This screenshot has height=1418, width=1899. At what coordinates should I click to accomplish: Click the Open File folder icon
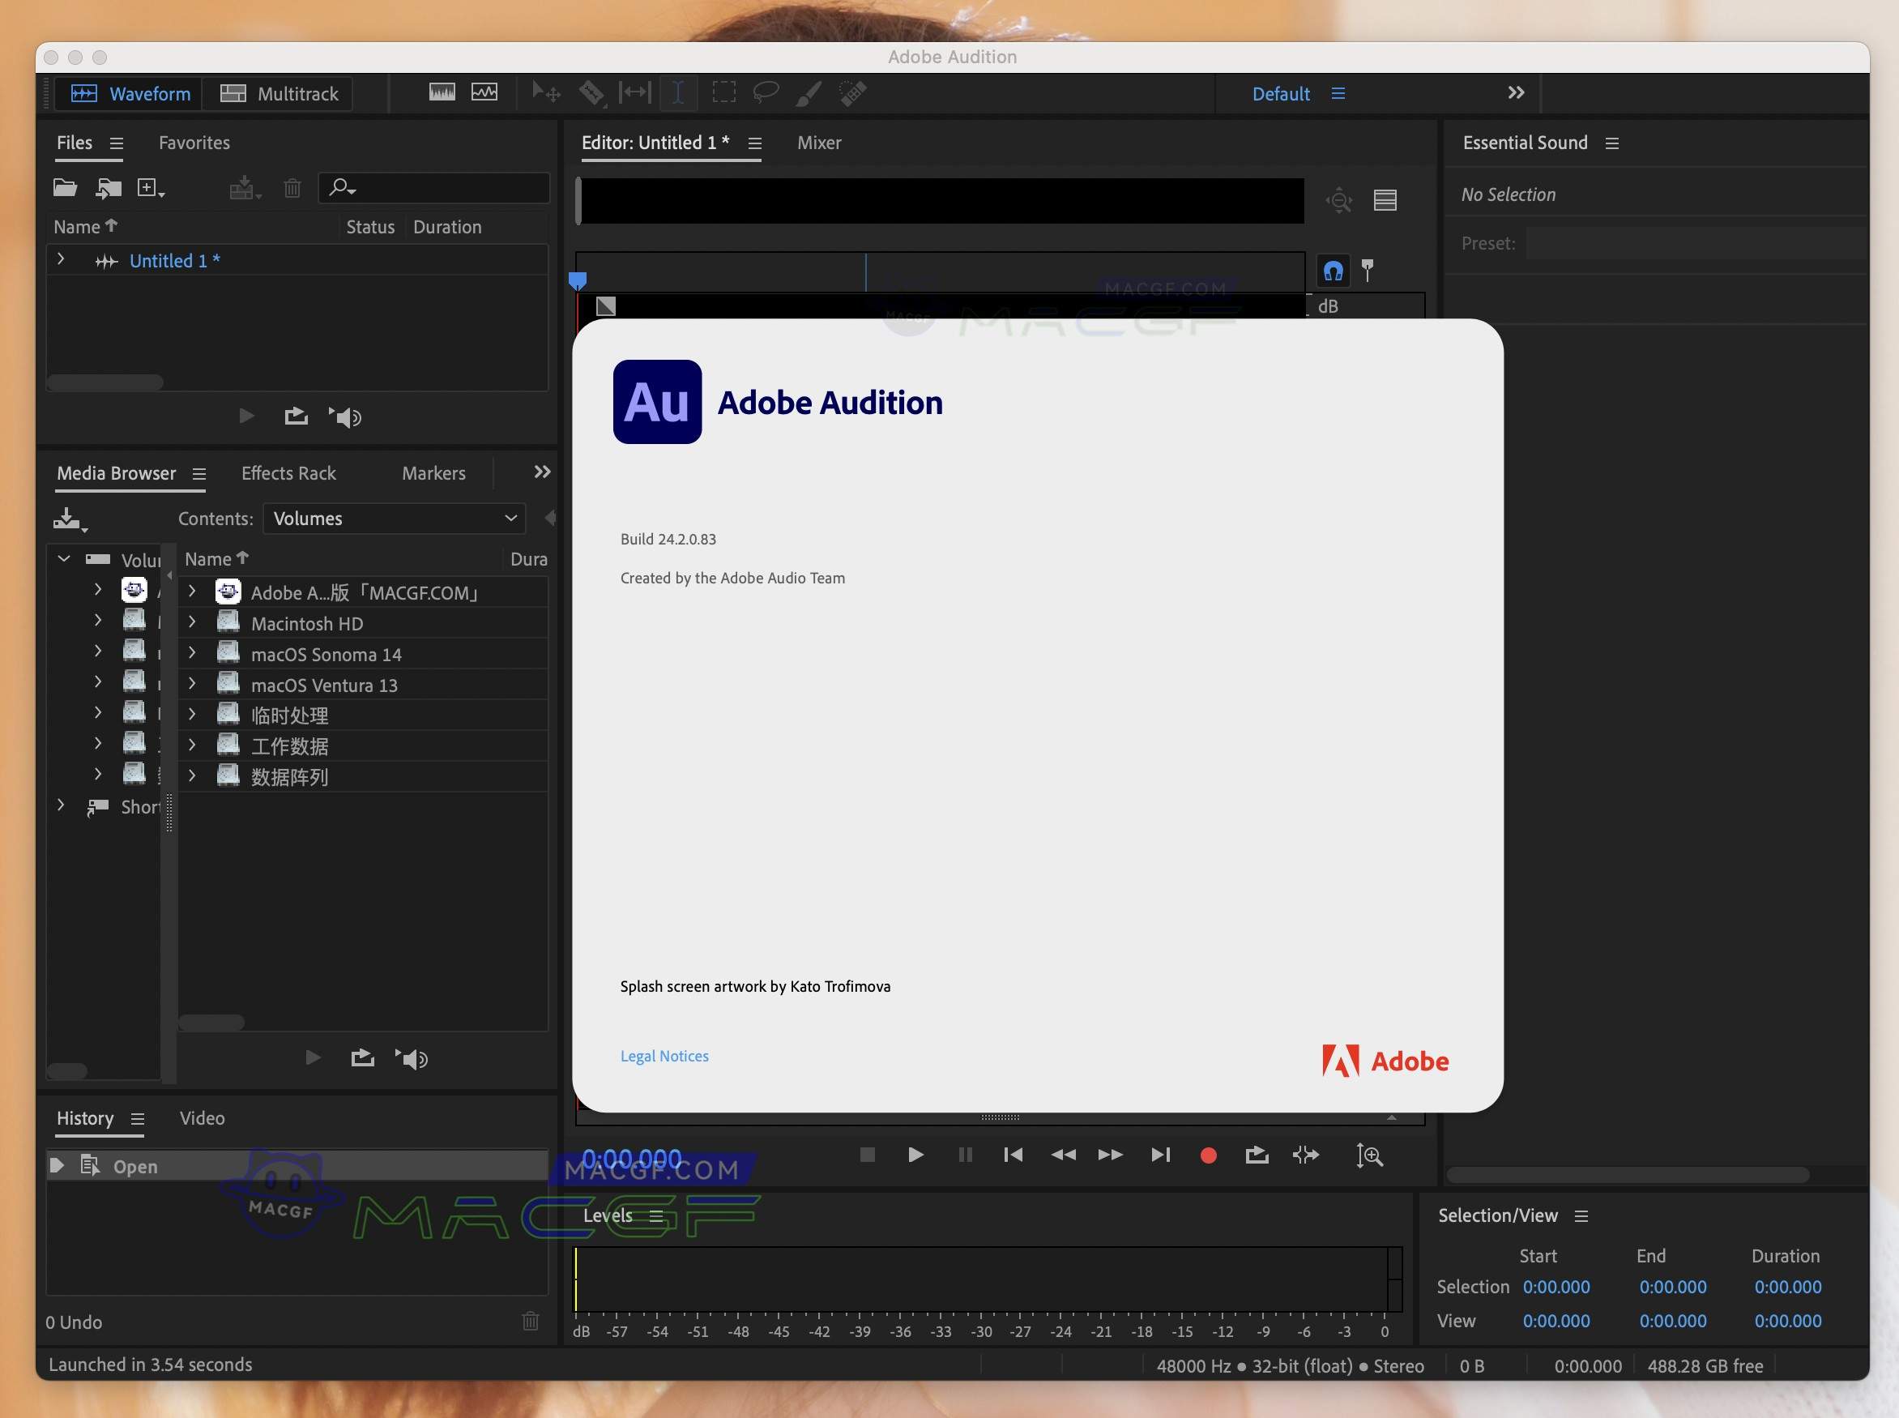pyautogui.click(x=65, y=188)
